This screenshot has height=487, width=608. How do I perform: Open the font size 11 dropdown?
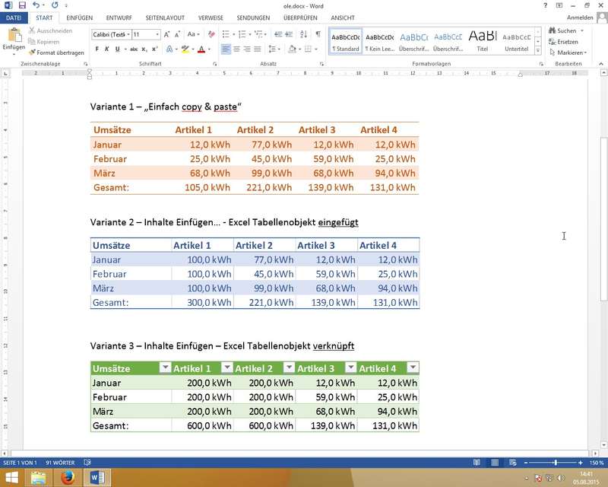pos(157,34)
